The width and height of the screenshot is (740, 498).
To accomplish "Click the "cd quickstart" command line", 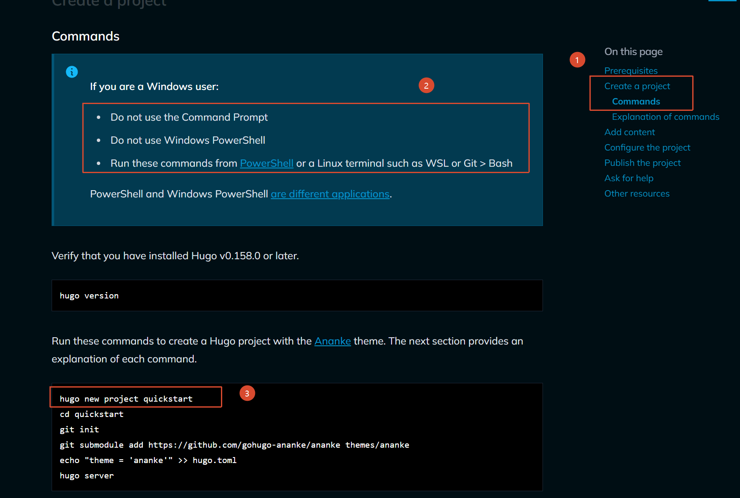I will [x=92, y=414].
